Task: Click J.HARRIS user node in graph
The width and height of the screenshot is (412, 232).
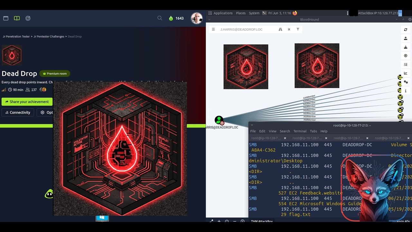Action: [219, 120]
